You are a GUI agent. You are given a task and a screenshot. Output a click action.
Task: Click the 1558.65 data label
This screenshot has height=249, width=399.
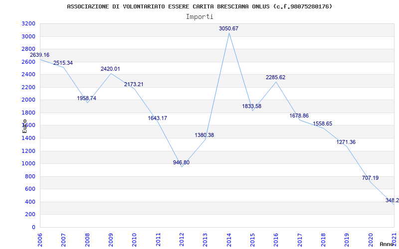[322, 124]
